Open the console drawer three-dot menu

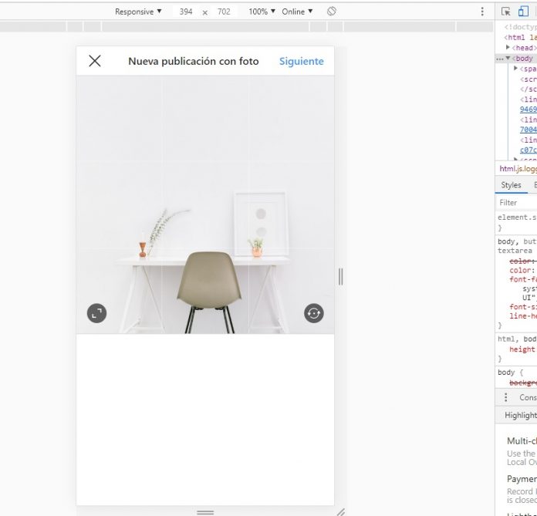[x=506, y=397]
